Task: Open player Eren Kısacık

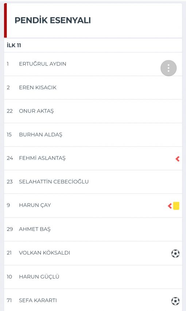Action: coord(93,87)
